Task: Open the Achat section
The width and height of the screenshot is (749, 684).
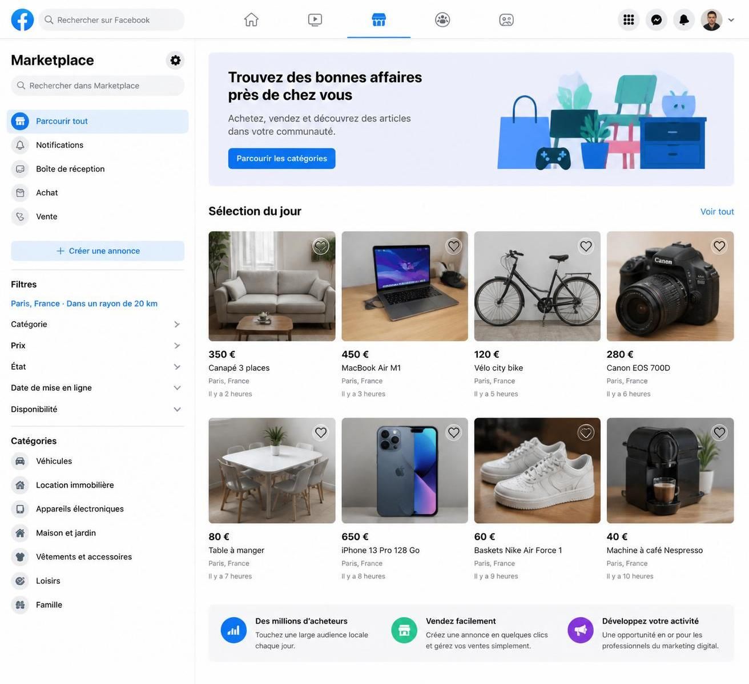Action: [x=98, y=193]
